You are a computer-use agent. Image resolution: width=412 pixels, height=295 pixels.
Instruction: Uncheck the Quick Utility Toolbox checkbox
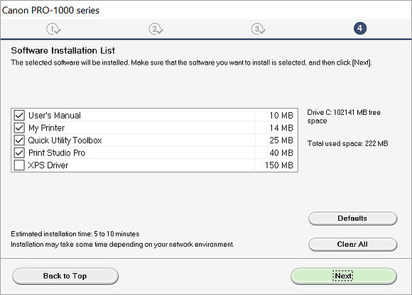click(x=19, y=140)
